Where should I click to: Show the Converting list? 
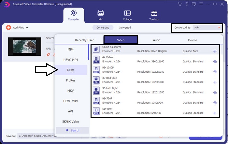coord(103,28)
